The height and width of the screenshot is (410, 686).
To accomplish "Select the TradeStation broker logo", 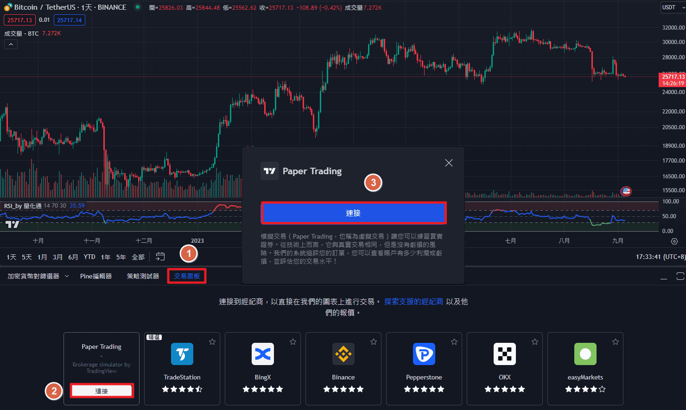I will click(182, 354).
